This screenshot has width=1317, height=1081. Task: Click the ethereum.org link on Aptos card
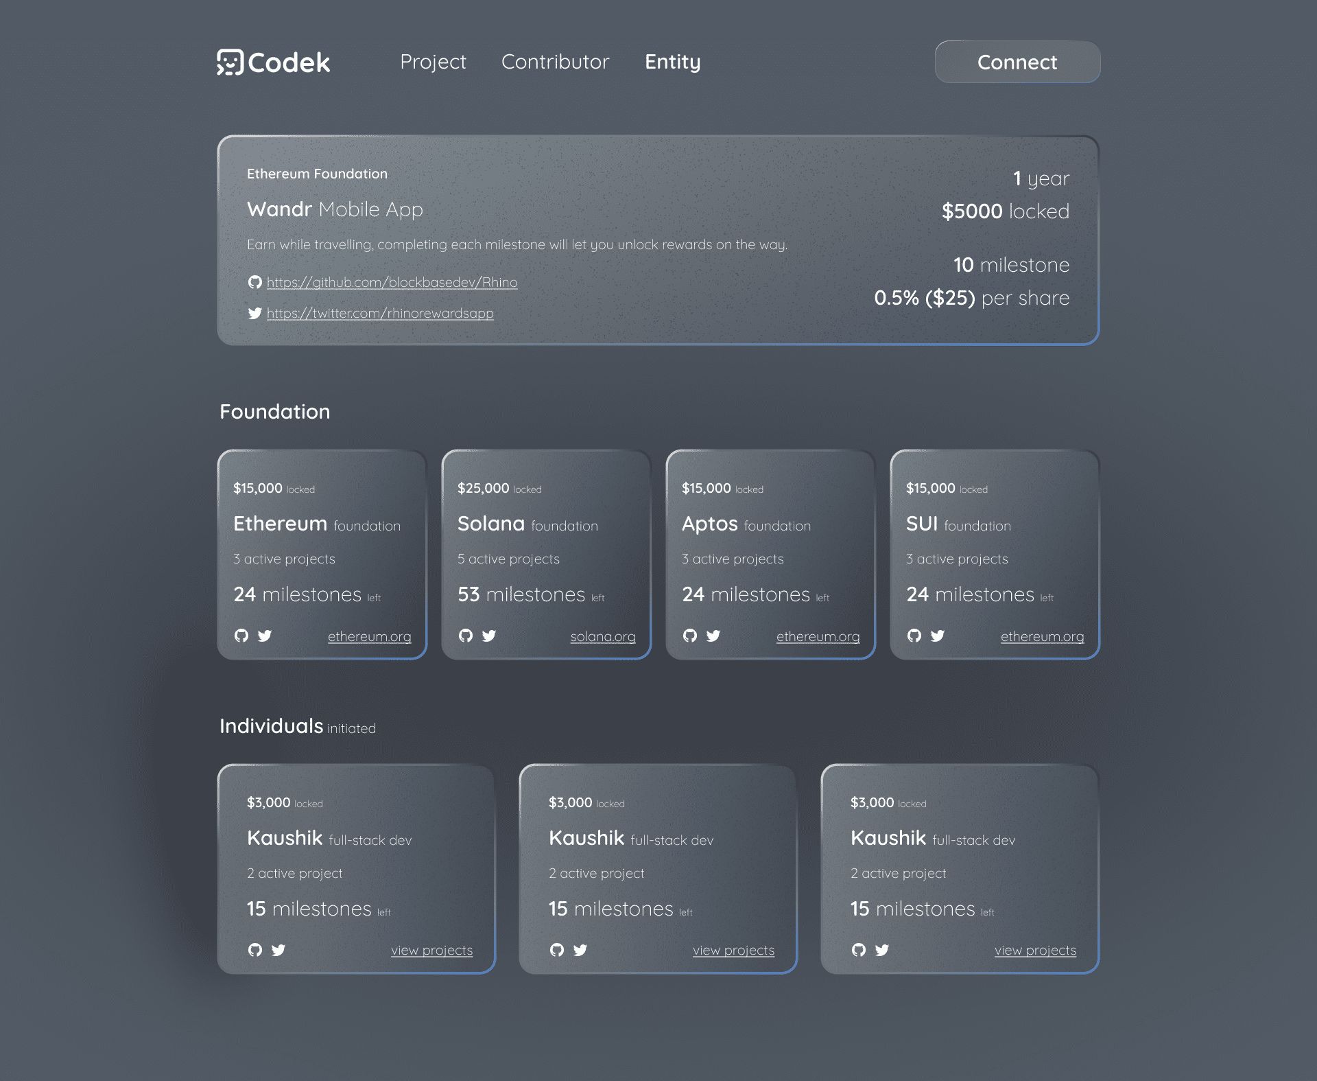818,635
